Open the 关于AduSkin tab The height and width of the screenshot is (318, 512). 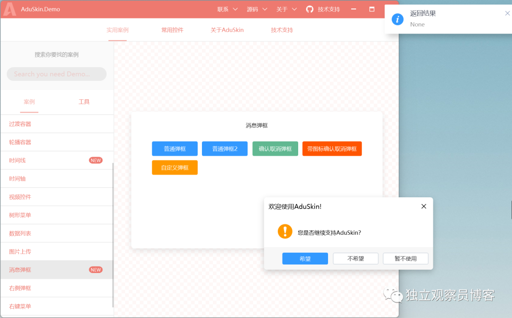(x=227, y=30)
